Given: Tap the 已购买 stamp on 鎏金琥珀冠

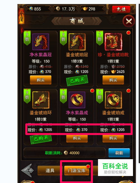Looking at the screenshot, I should (x=77, y=80).
